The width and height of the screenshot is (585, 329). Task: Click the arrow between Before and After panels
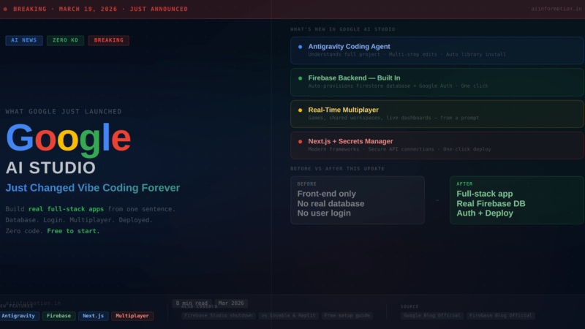click(437, 200)
